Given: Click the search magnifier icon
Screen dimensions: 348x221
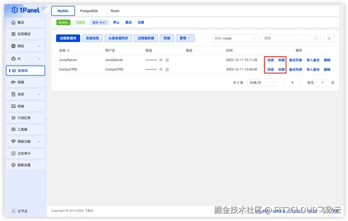Looking at the screenshot, I should tap(316, 38).
